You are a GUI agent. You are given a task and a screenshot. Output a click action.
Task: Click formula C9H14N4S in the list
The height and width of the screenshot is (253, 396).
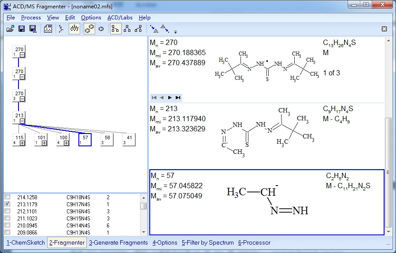(x=78, y=225)
